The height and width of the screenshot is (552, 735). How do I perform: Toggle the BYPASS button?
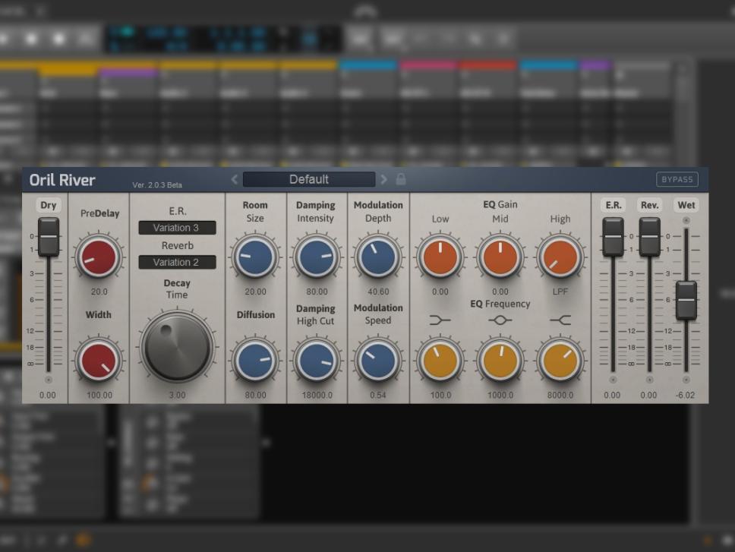point(677,180)
